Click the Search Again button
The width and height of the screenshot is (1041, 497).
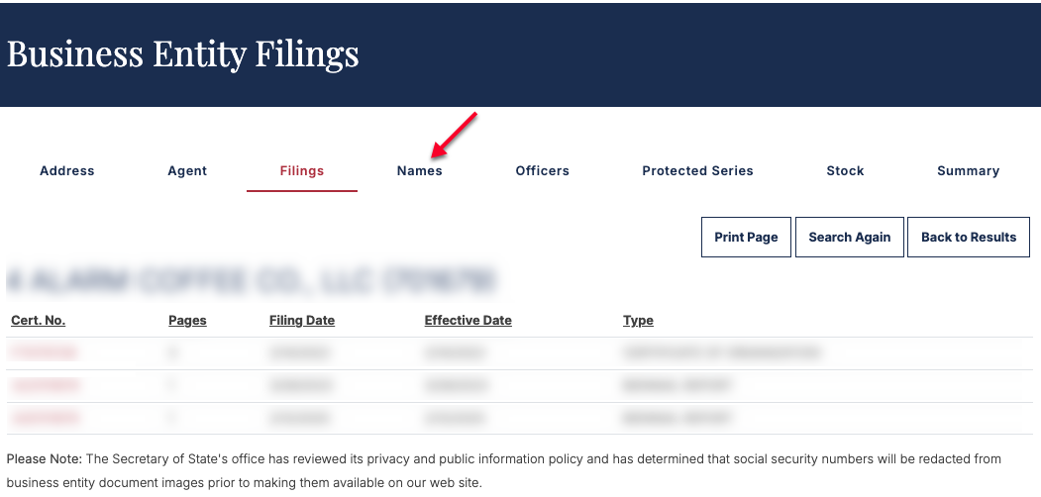click(850, 237)
